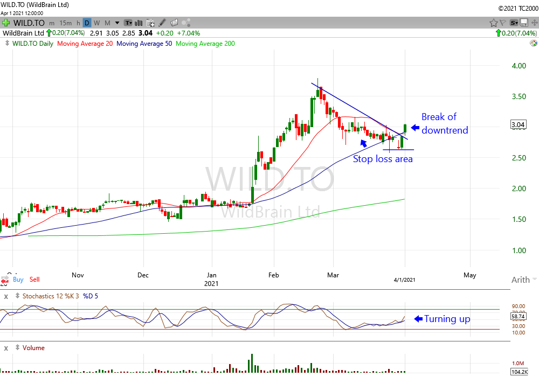Click the WILD.TO symbol field
This screenshot has width=539, height=377.
(29, 23)
